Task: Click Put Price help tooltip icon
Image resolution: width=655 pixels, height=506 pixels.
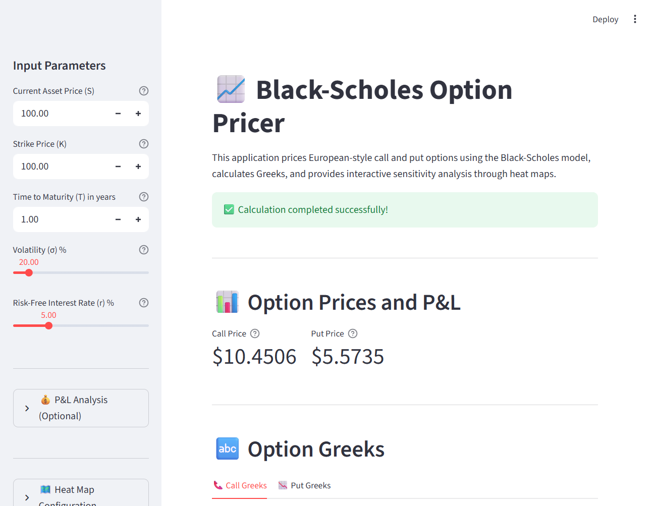Action: (x=353, y=333)
